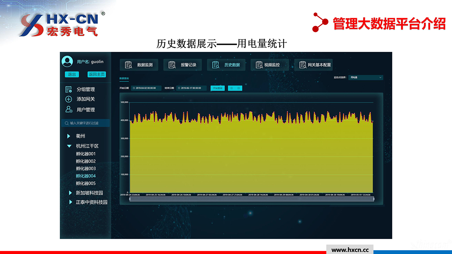
Task: Click the 开始日期 start date field
Action: coord(146,88)
